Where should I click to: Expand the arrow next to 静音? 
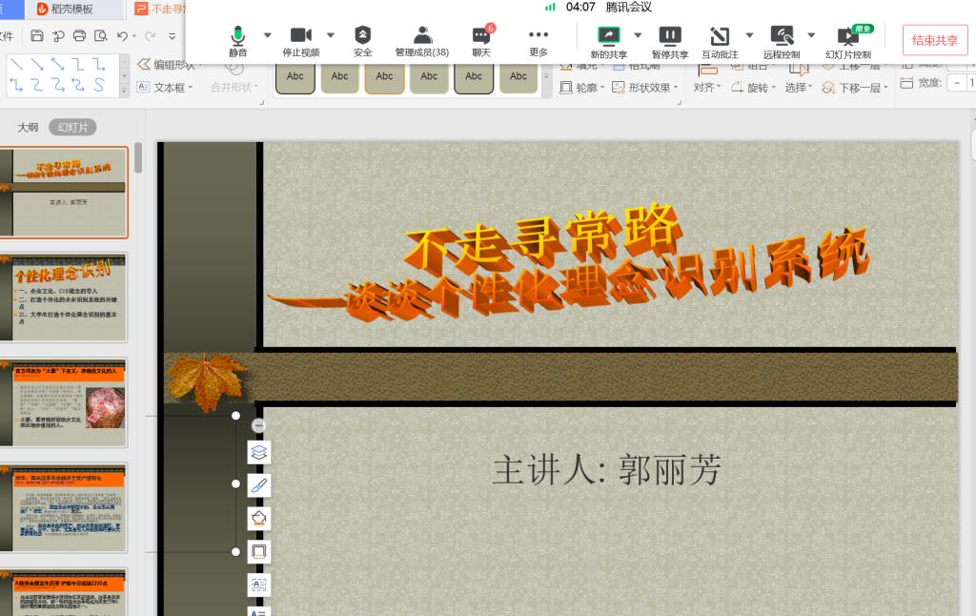point(267,35)
